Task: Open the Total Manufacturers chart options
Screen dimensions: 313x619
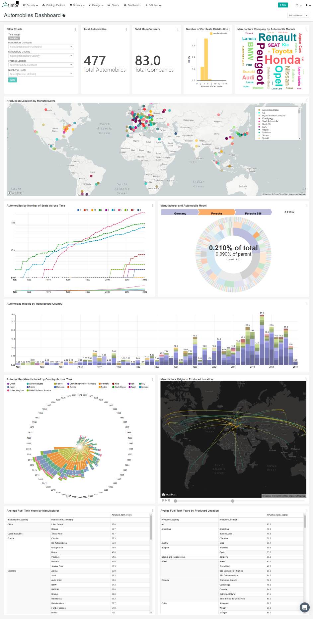Action: click(x=178, y=29)
